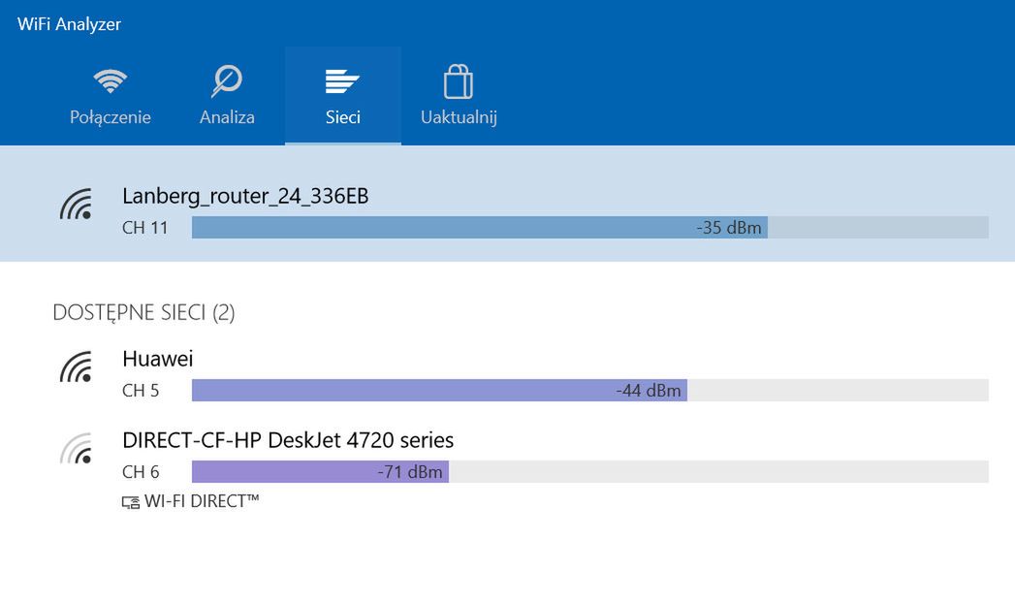Click the DIRECT-CF-HP DeskJet signal icon
The image size is (1015, 604).
pos(77,449)
